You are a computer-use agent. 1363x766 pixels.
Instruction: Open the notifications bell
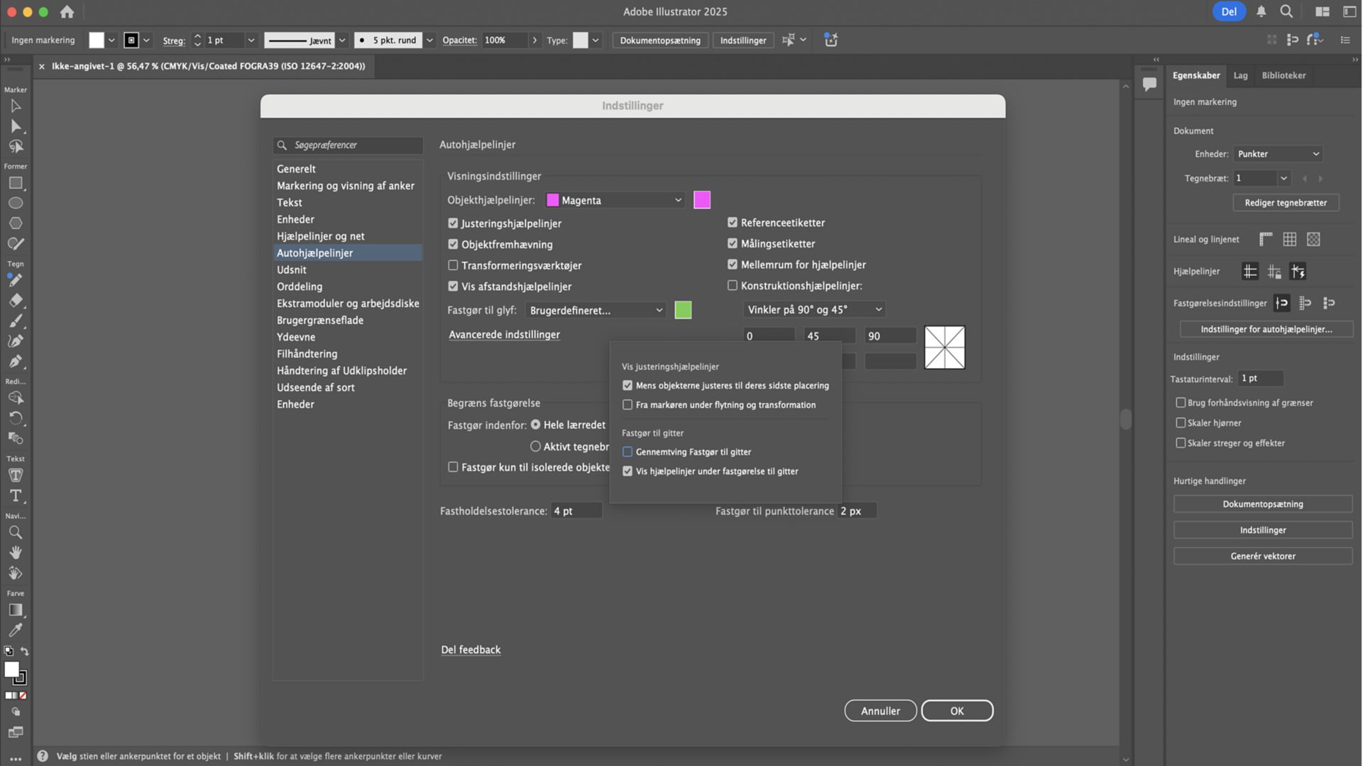tap(1261, 11)
